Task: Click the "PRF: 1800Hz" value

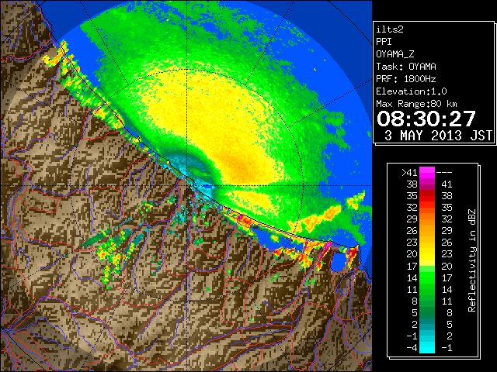Action: (406, 79)
